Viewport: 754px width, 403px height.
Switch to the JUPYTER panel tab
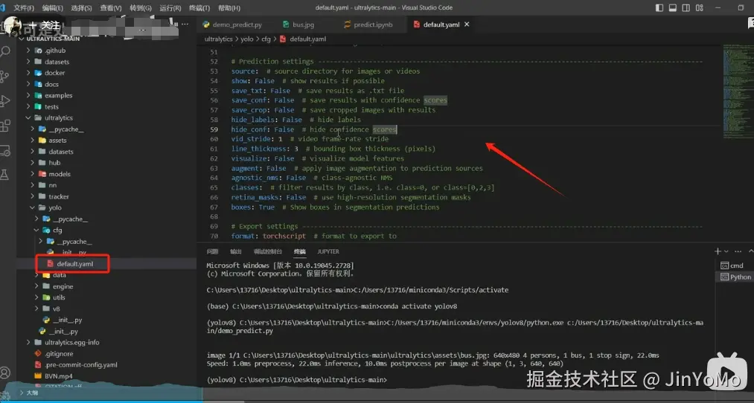point(328,251)
